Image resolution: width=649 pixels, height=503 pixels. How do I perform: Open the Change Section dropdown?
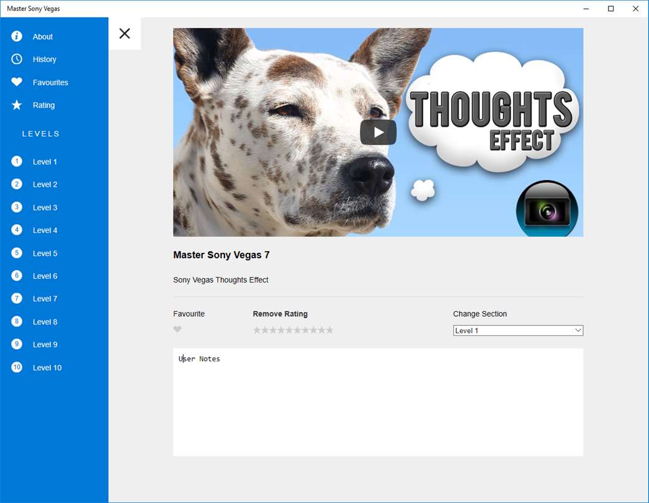(x=518, y=330)
